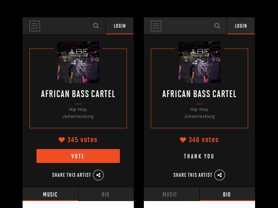Open the hamburger menu on the right screen
This screenshot has height=208, width=278.
coord(156,26)
